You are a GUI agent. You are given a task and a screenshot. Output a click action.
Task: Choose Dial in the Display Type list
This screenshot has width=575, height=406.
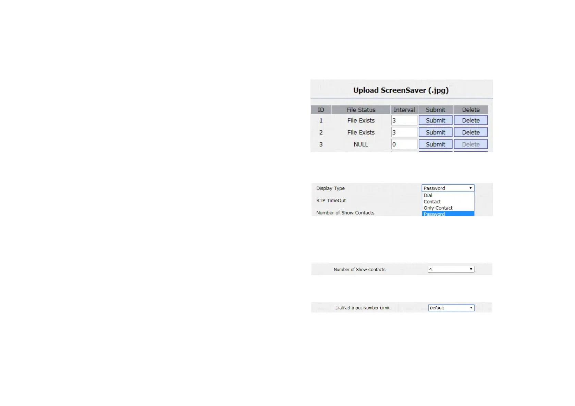[x=448, y=195]
